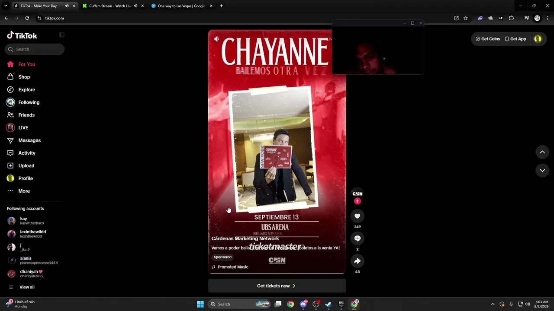
Task: Click the Get App button
Action: tap(515, 39)
